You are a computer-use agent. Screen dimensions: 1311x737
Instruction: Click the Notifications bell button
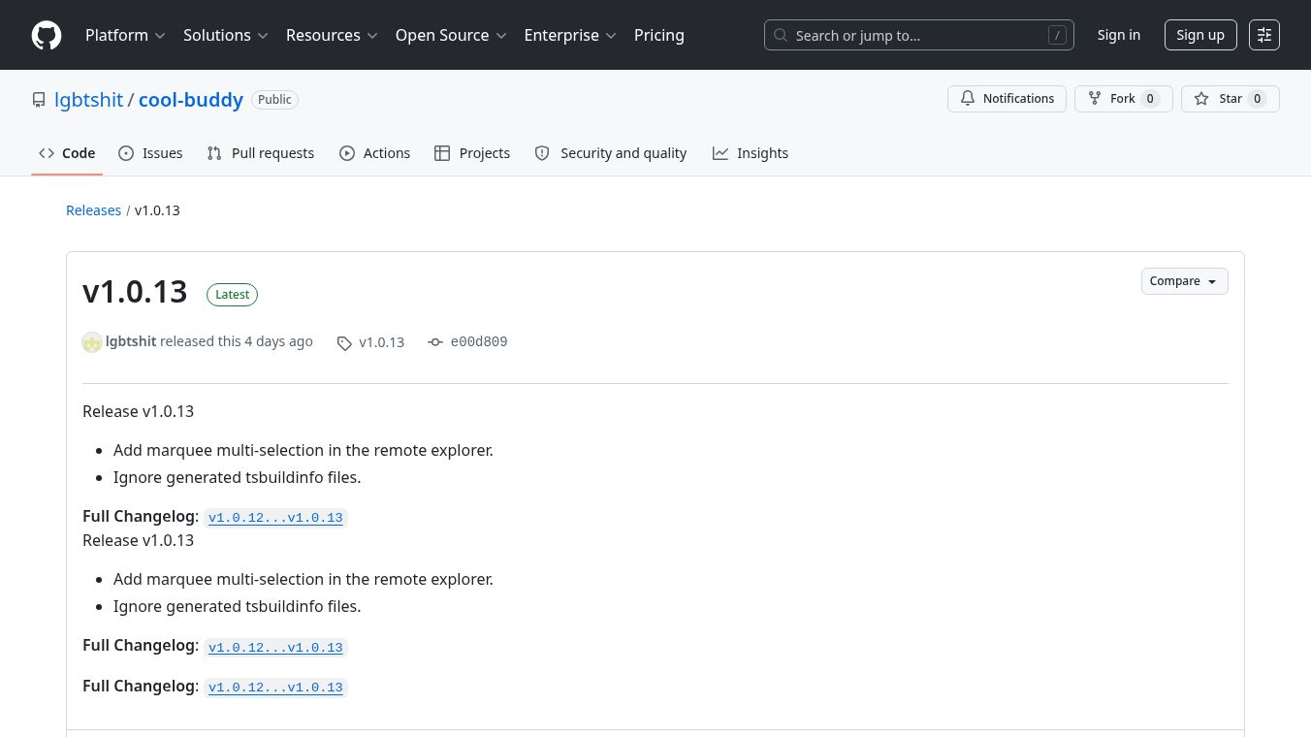(x=1007, y=99)
